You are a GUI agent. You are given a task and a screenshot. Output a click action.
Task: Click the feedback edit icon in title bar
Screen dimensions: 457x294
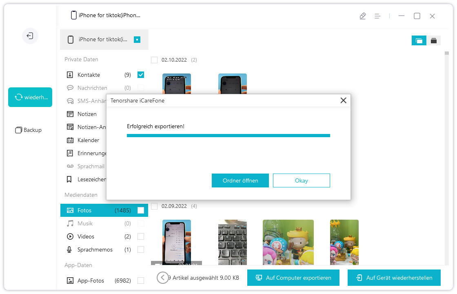pyautogui.click(x=362, y=16)
